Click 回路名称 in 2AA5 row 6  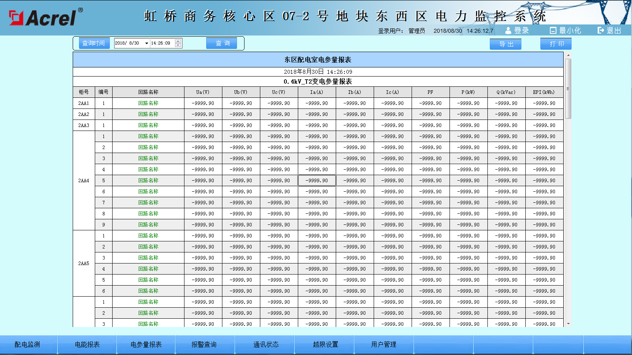pos(149,291)
